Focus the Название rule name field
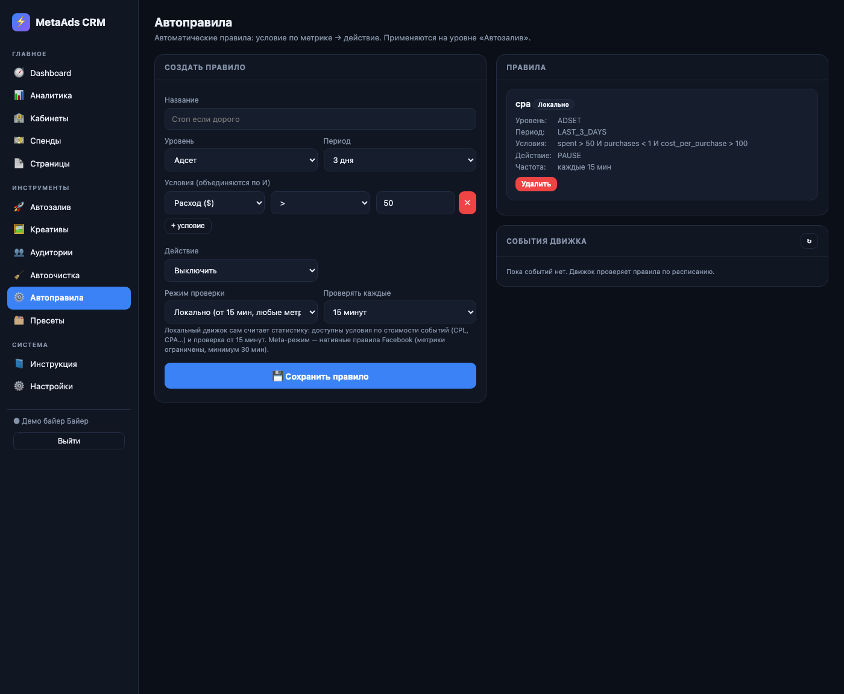Image resolution: width=844 pixels, height=694 pixels. click(x=320, y=119)
